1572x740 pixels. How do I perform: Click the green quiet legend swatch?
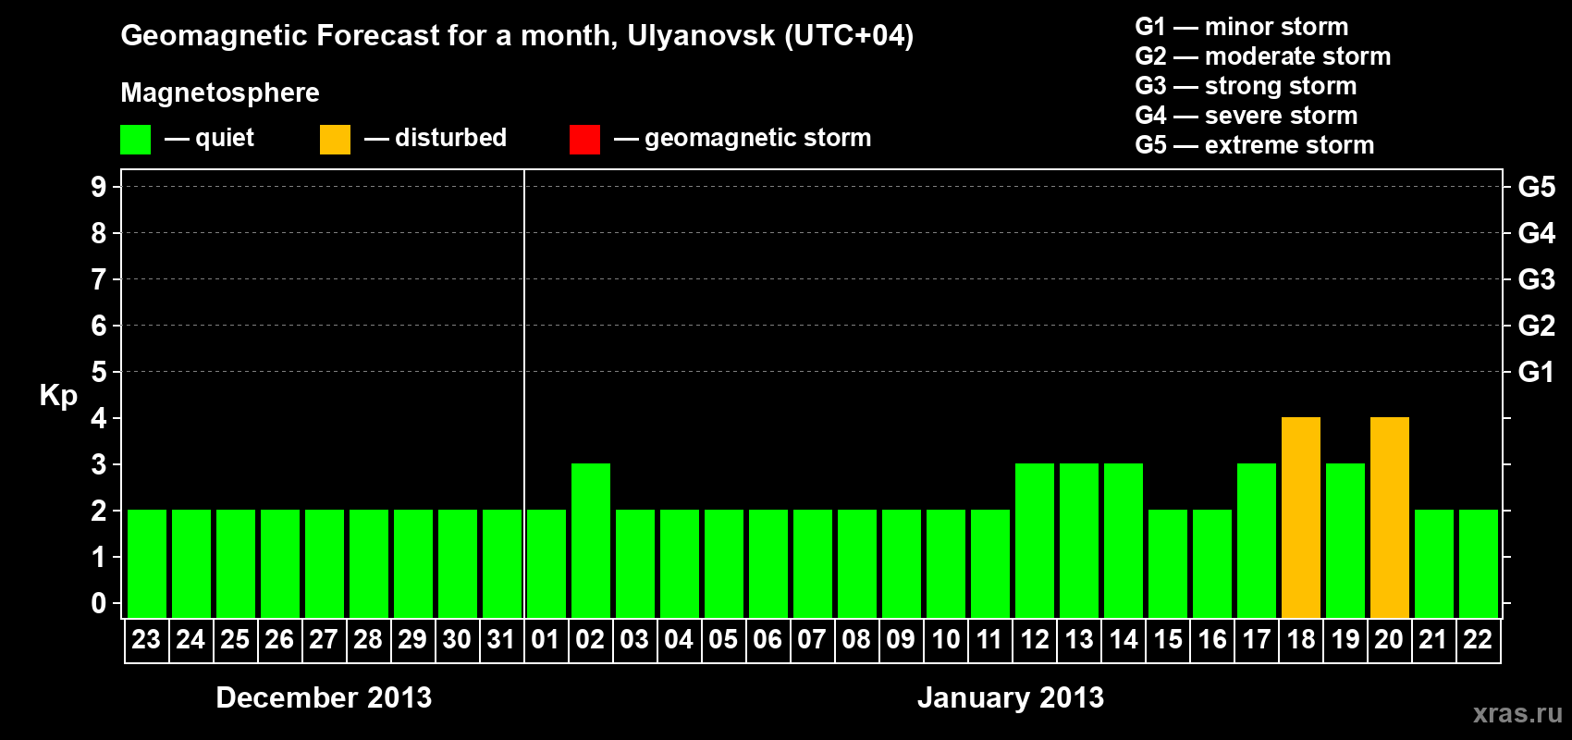click(x=135, y=140)
